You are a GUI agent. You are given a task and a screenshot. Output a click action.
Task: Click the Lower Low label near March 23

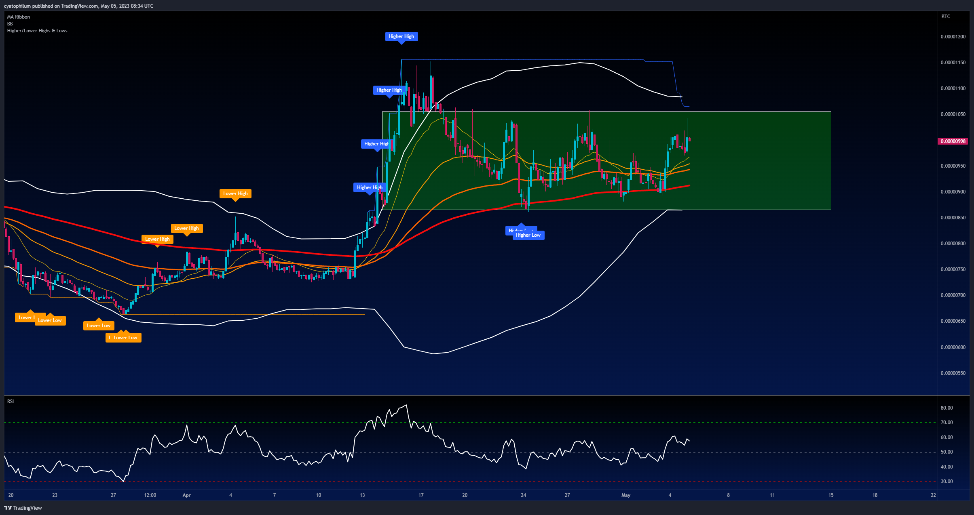(x=50, y=320)
